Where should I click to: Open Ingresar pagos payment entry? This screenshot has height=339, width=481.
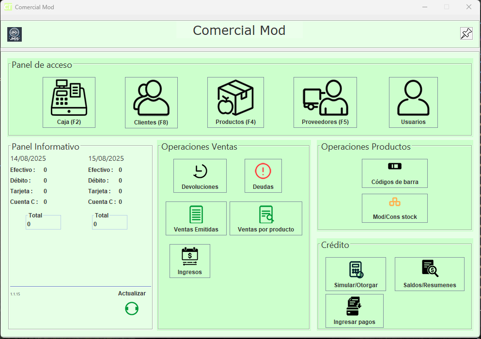[x=354, y=310]
